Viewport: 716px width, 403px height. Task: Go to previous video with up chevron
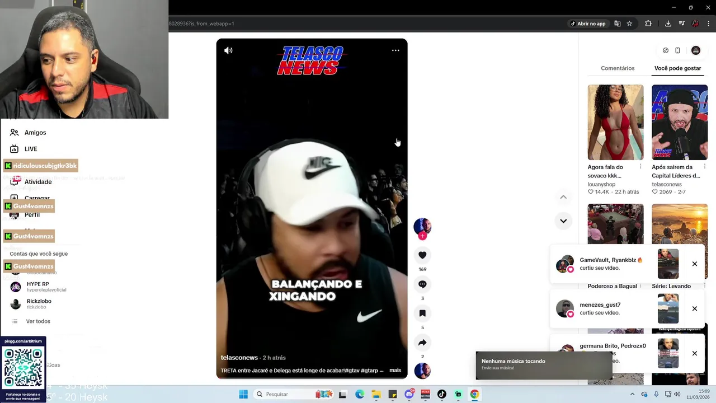click(x=563, y=197)
